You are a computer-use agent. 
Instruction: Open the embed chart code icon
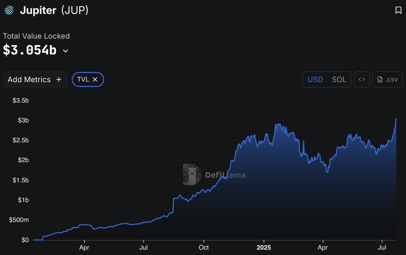[362, 79]
